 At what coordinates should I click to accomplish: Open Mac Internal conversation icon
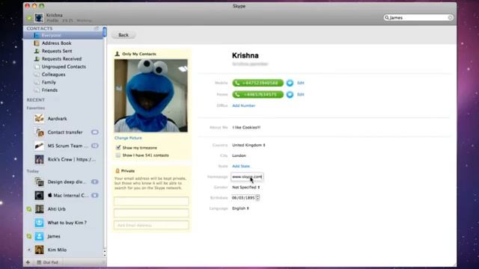pyautogui.click(x=39, y=195)
